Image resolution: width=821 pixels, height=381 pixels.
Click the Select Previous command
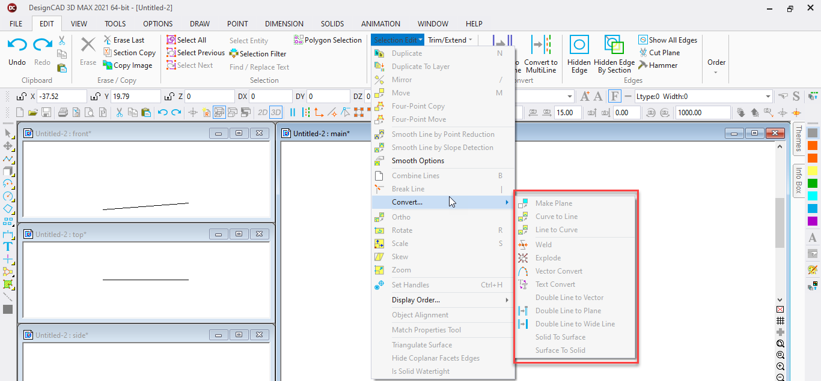(x=195, y=53)
